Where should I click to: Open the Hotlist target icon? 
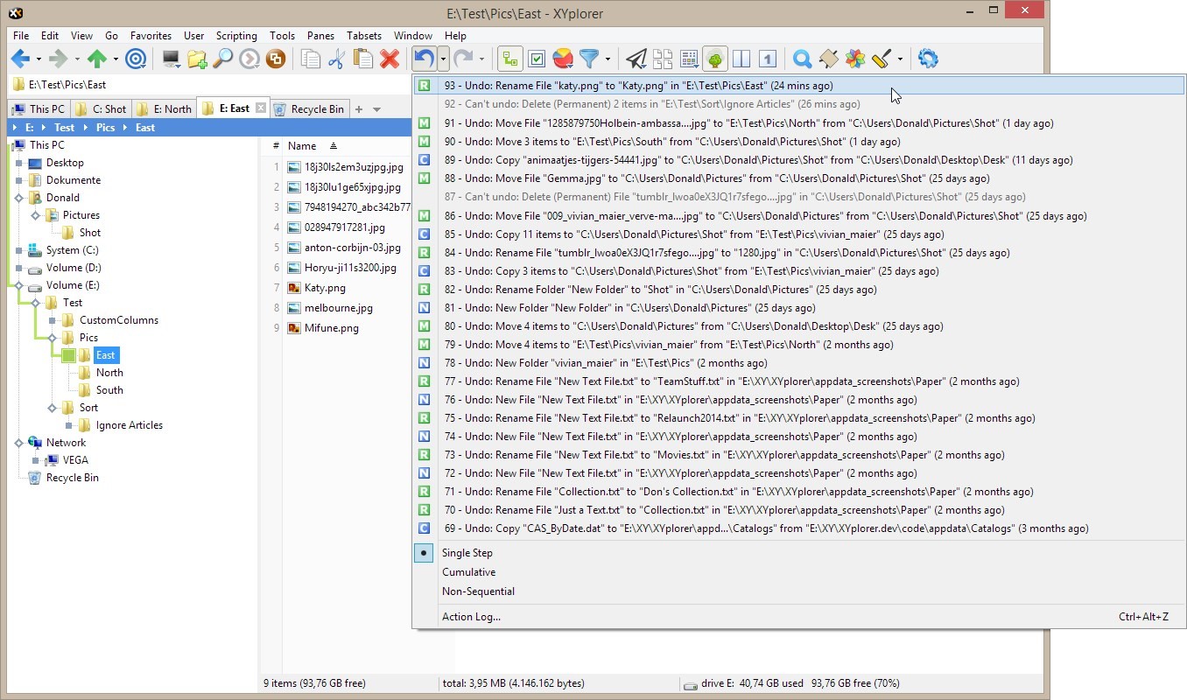tap(136, 59)
